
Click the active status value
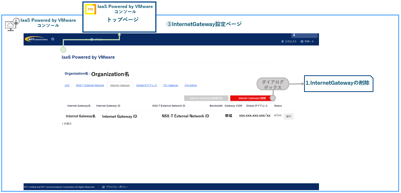click(278, 116)
